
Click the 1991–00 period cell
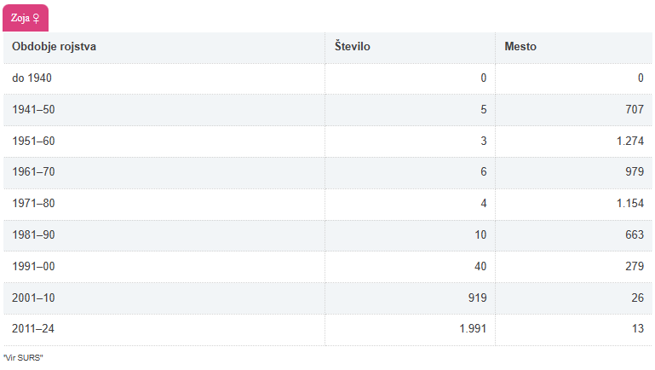[x=33, y=267]
